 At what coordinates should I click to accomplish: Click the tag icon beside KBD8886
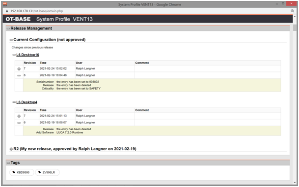pyautogui.click(x=14, y=172)
